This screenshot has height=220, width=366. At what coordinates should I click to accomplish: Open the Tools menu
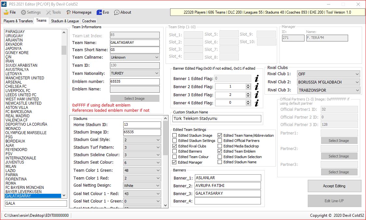53,12
